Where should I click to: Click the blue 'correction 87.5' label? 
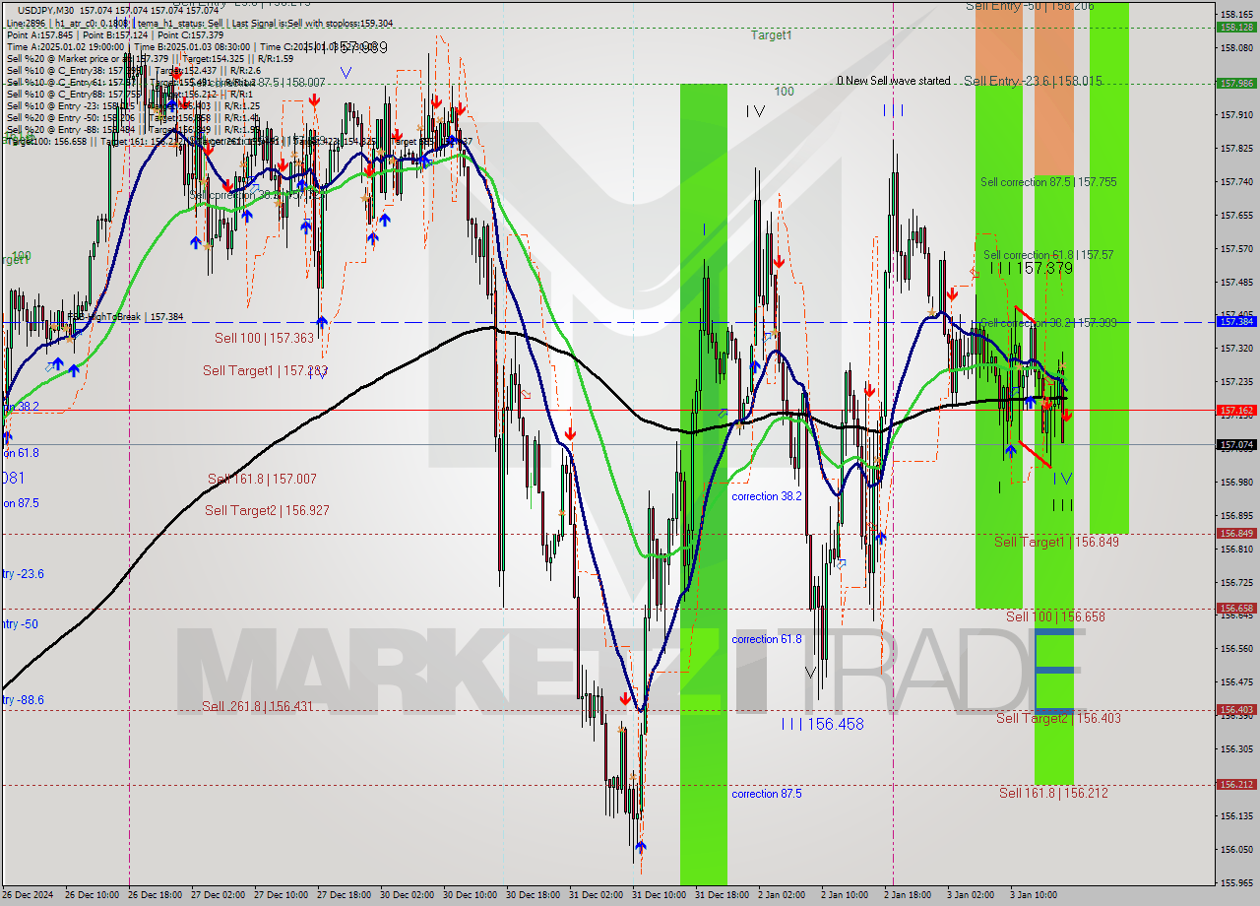[766, 794]
